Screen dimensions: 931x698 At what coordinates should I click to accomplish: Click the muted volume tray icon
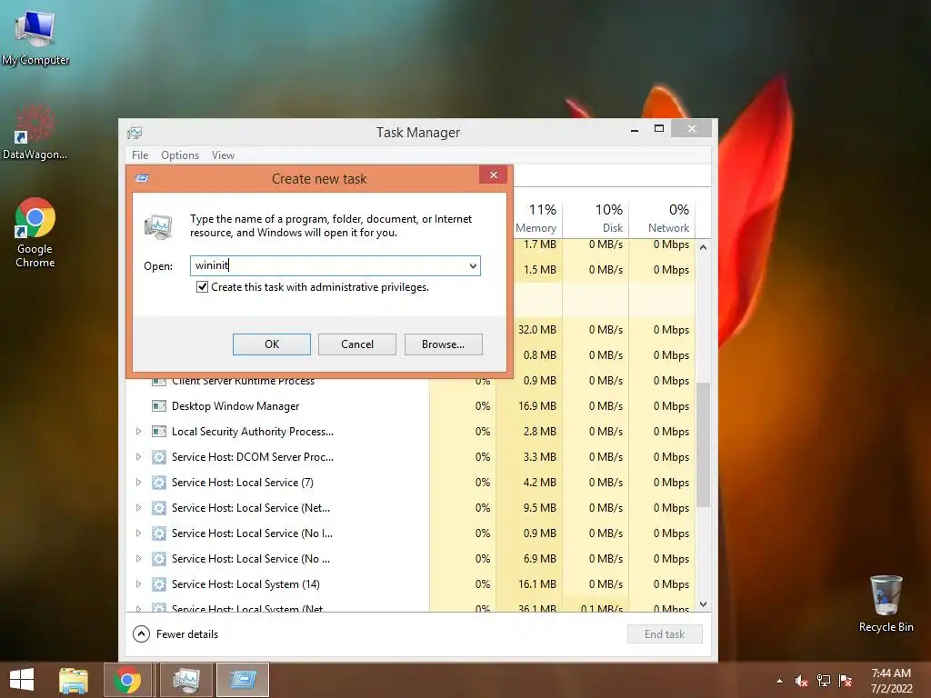[801, 681]
